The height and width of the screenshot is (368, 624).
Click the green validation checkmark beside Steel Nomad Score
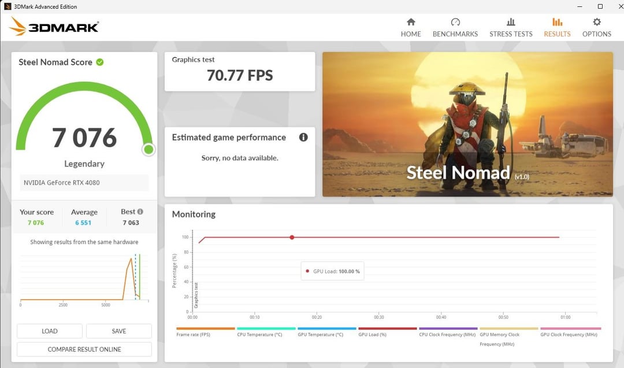[100, 62]
